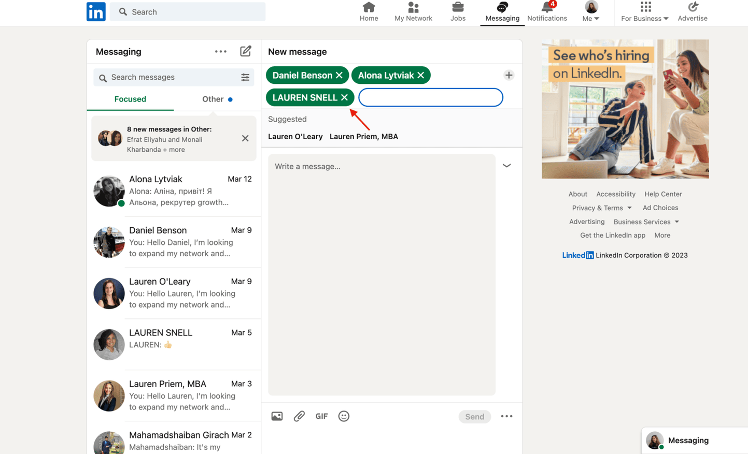Open the For Business dropdown menu

[645, 12]
